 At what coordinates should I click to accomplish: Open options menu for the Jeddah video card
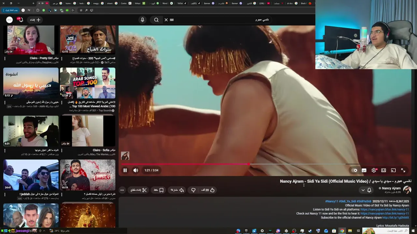coord(5,194)
